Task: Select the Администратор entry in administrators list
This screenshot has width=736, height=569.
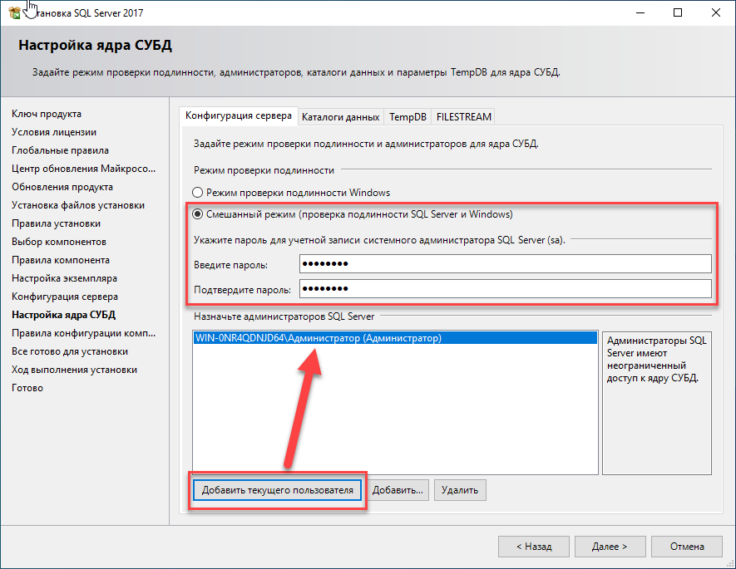Action: pyautogui.click(x=318, y=339)
